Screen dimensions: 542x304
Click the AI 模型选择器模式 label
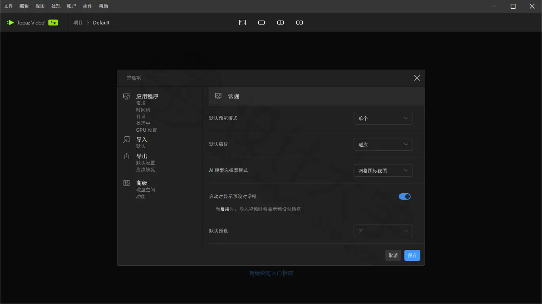[228, 170]
